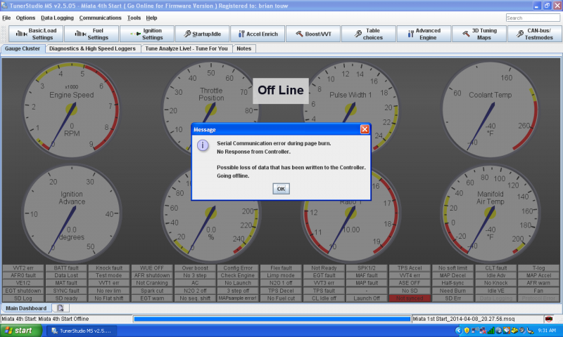Click the Manifold Air Temp gauge
Screen dimensions: 563x337
pos(490,213)
